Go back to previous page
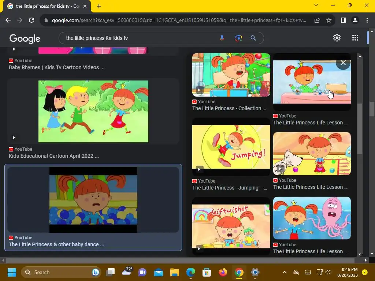The height and width of the screenshot is (281, 375). 8,20
